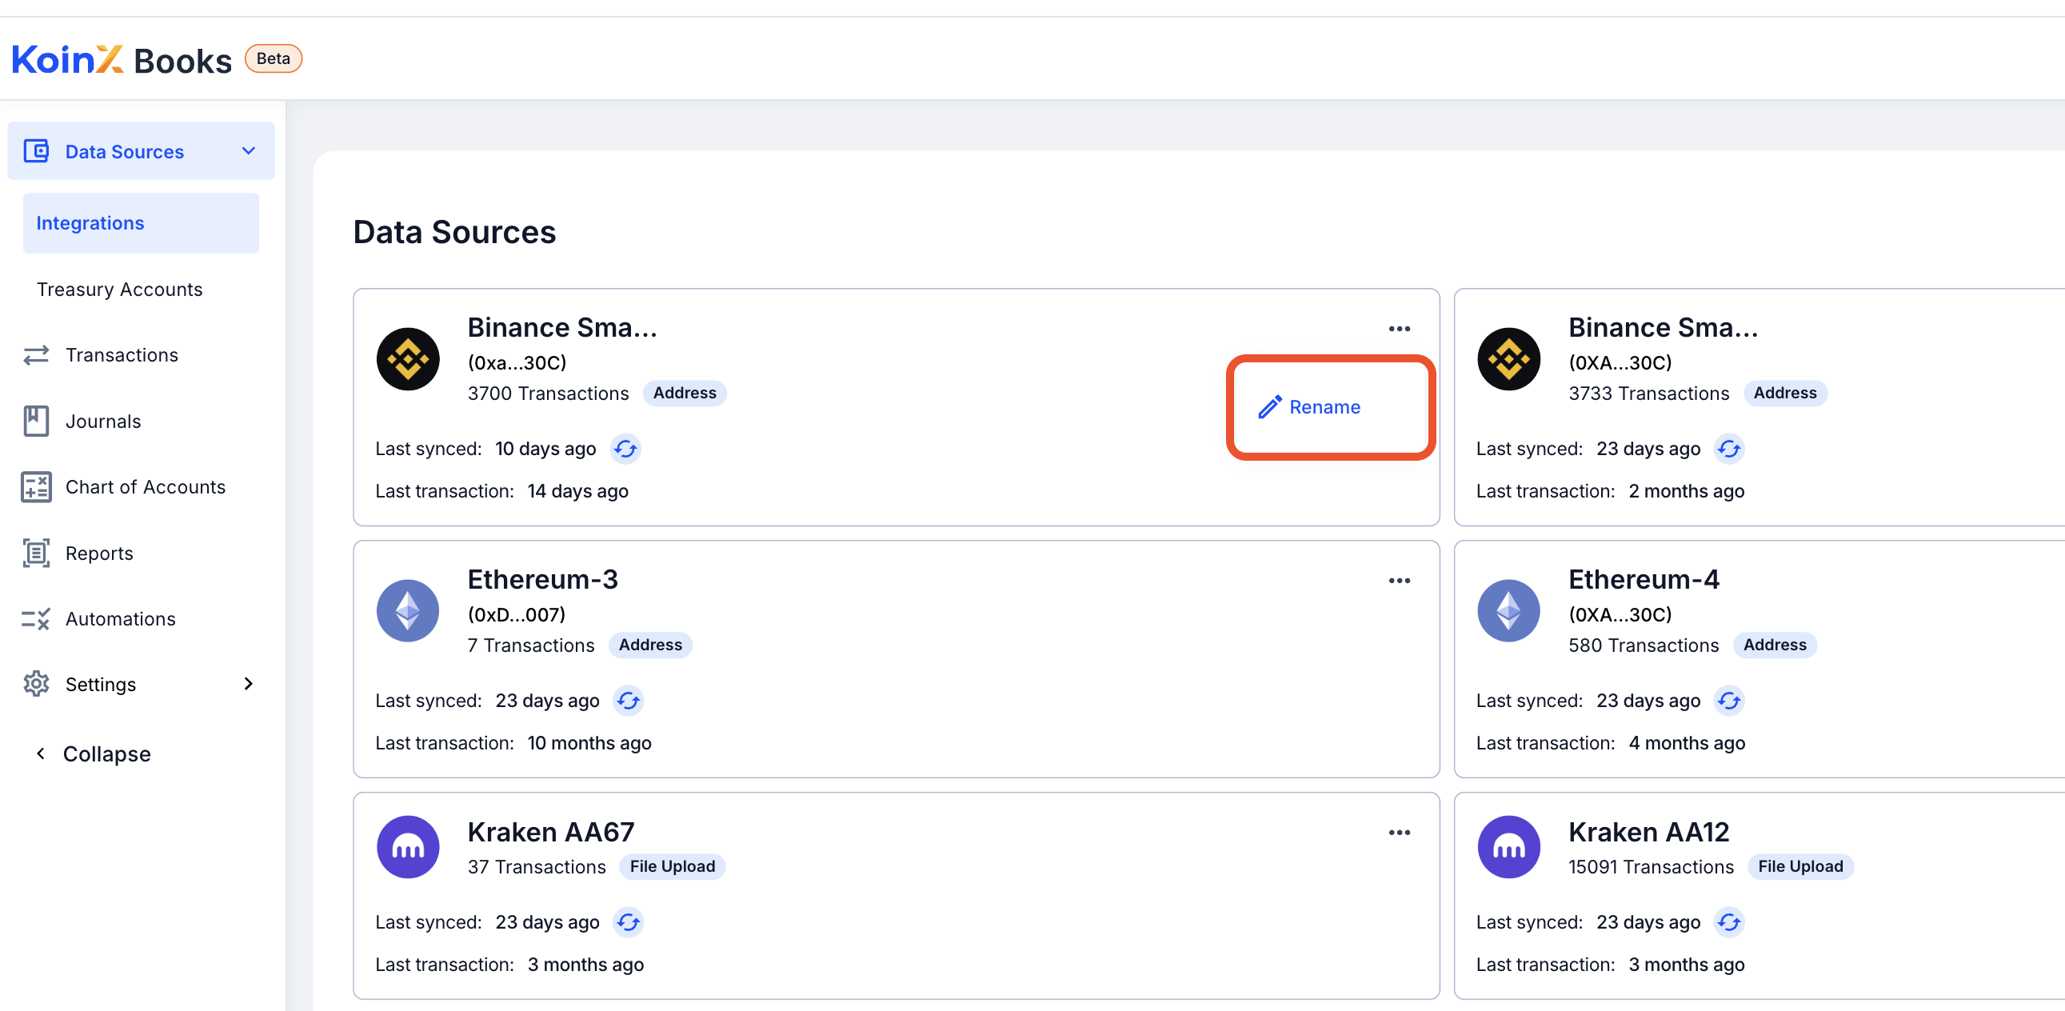Click '14 days ago' last transaction text
This screenshot has height=1011, width=2065.
point(577,491)
